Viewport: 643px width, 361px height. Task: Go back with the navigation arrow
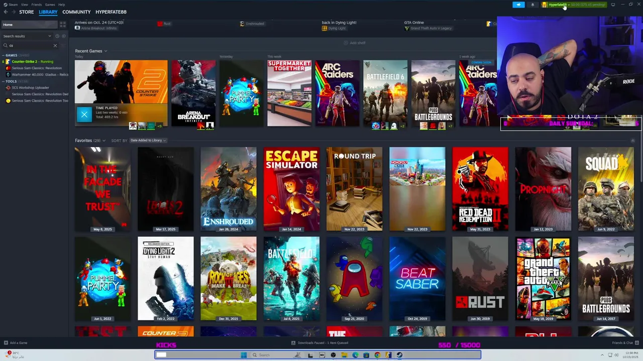[6, 12]
